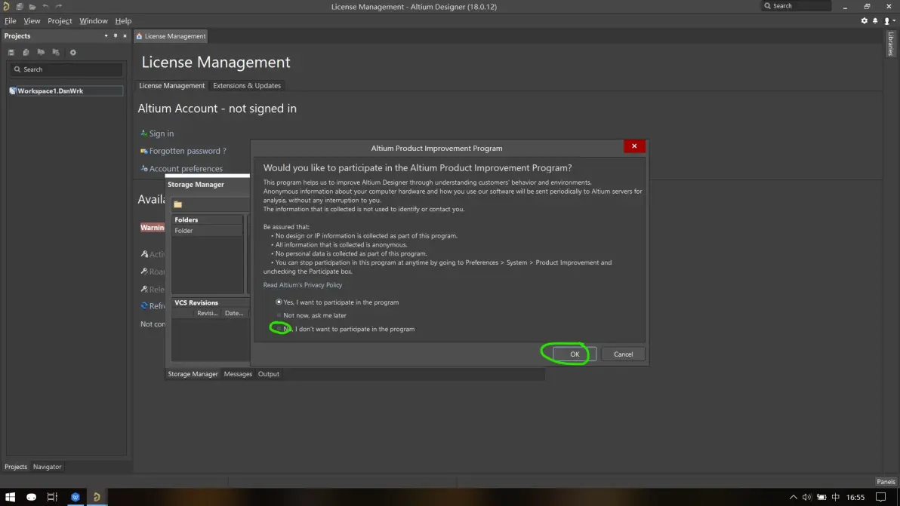Image resolution: width=900 pixels, height=506 pixels.
Task: Click the Workspace1.DsnWrk tree item
Action: [66, 90]
